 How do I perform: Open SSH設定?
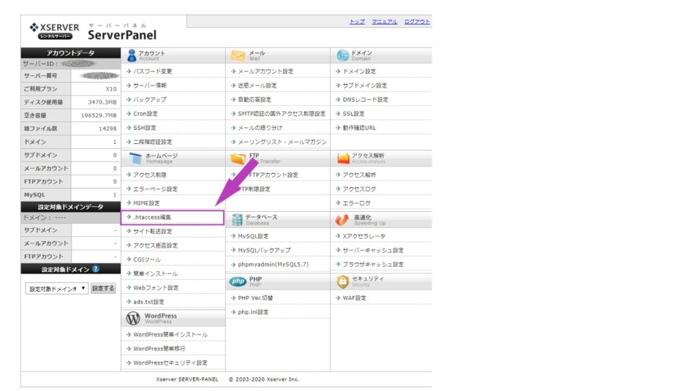[x=145, y=128]
